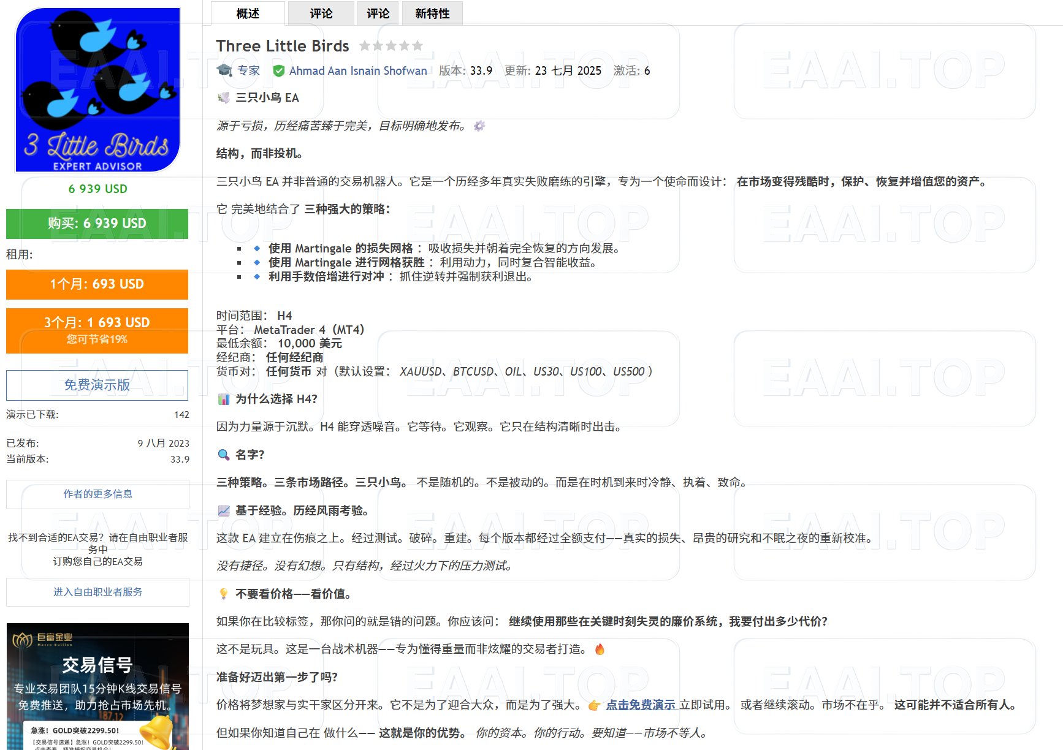Click the 使用 Martingale 进行网格获胜 bullet

point(432,262)
